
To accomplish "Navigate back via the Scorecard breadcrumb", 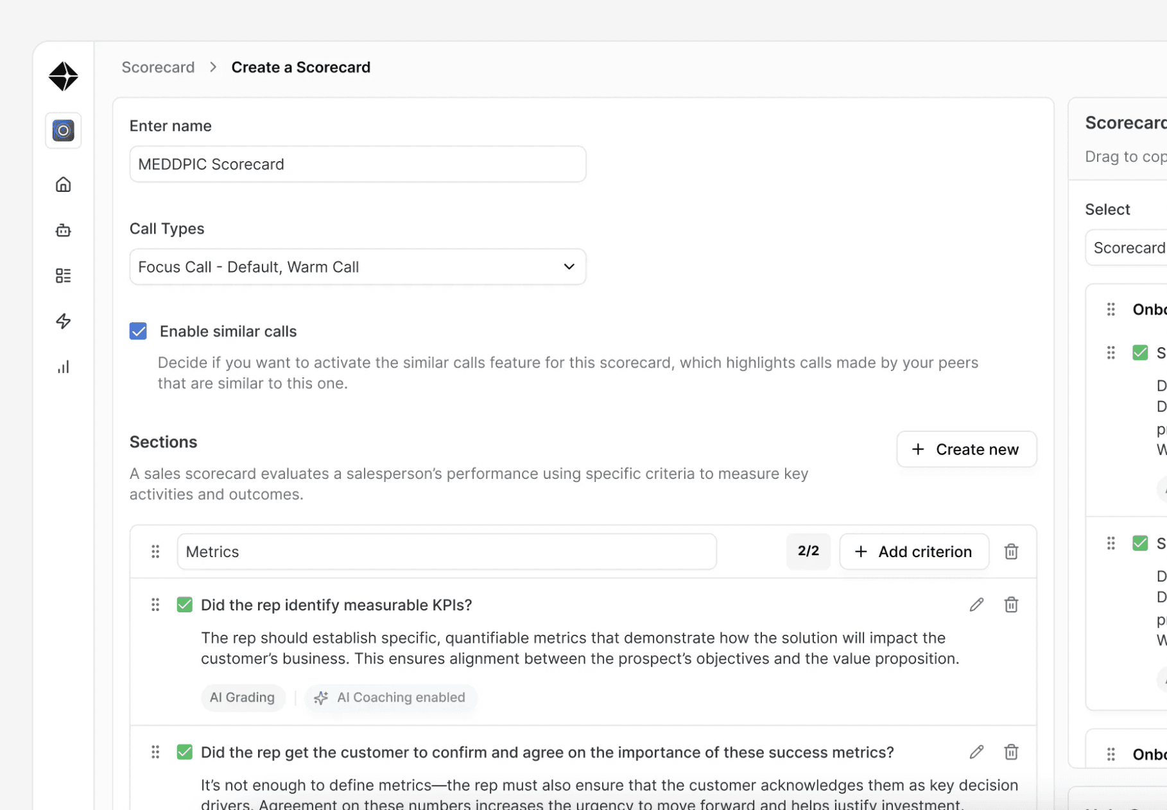I will coord(158,67).
